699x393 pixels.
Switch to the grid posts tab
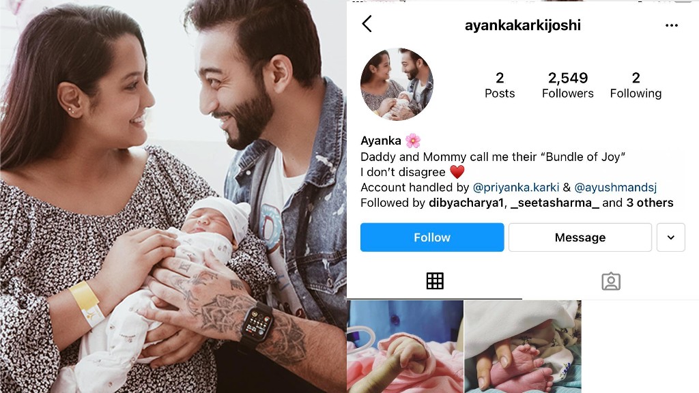click(x=435, y=281)
